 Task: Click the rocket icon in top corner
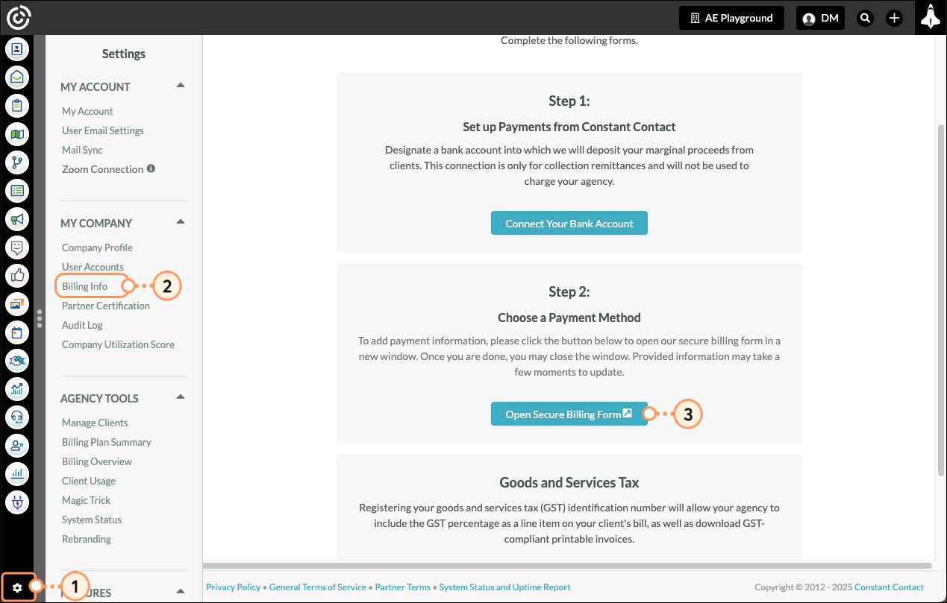930,17
